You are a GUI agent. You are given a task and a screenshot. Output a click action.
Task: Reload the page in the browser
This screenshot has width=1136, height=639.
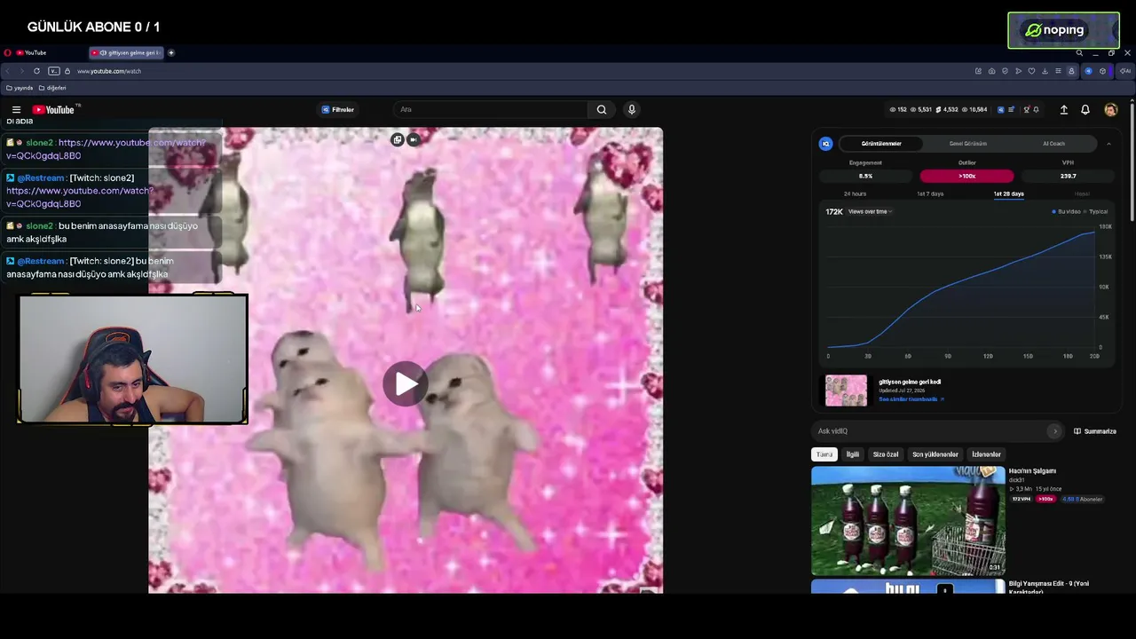coord(36,71)
